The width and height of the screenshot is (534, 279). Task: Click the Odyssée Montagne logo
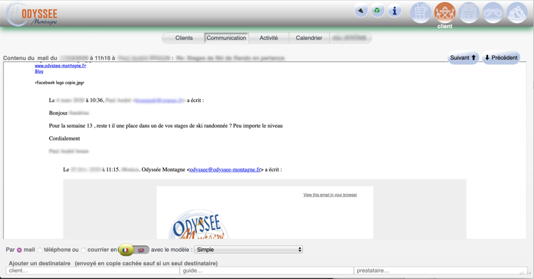tap(32, 15)
